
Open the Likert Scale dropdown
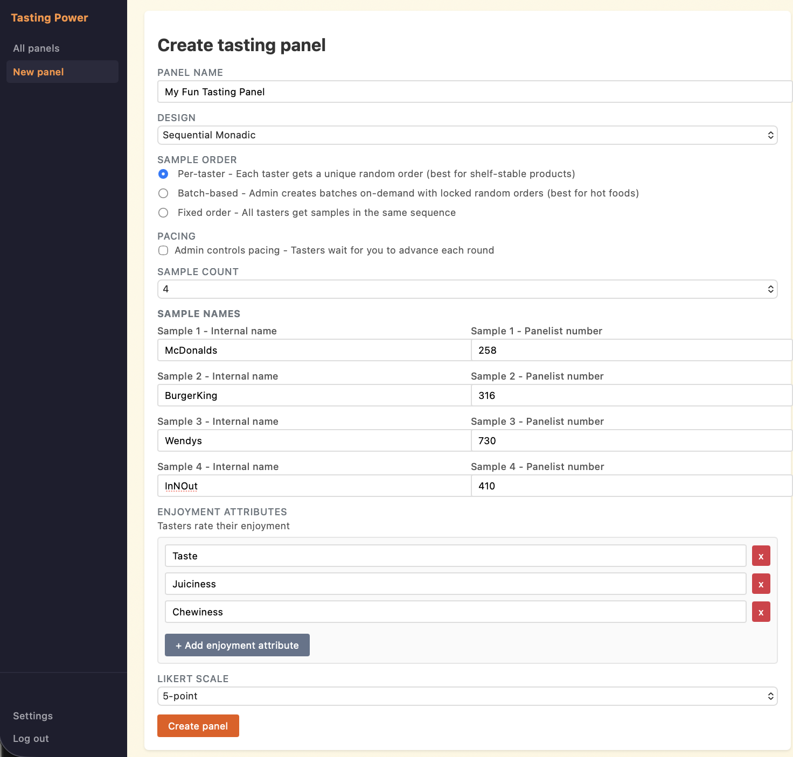tap(467, 696)
